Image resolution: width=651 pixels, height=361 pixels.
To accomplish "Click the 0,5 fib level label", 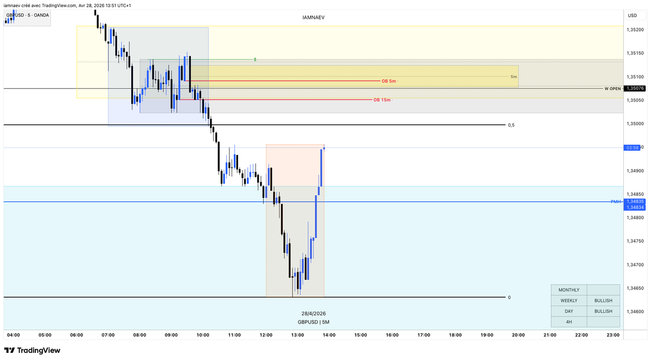I will click(511, 125).
